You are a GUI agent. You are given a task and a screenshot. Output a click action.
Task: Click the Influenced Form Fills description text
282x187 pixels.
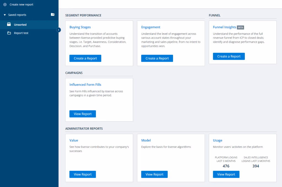pyautogui.click(x=96, y=93)
